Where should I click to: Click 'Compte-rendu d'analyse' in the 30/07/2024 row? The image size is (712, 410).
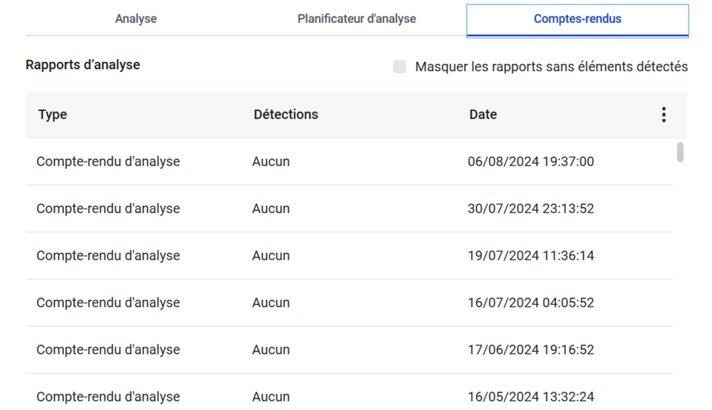(108, 209)
